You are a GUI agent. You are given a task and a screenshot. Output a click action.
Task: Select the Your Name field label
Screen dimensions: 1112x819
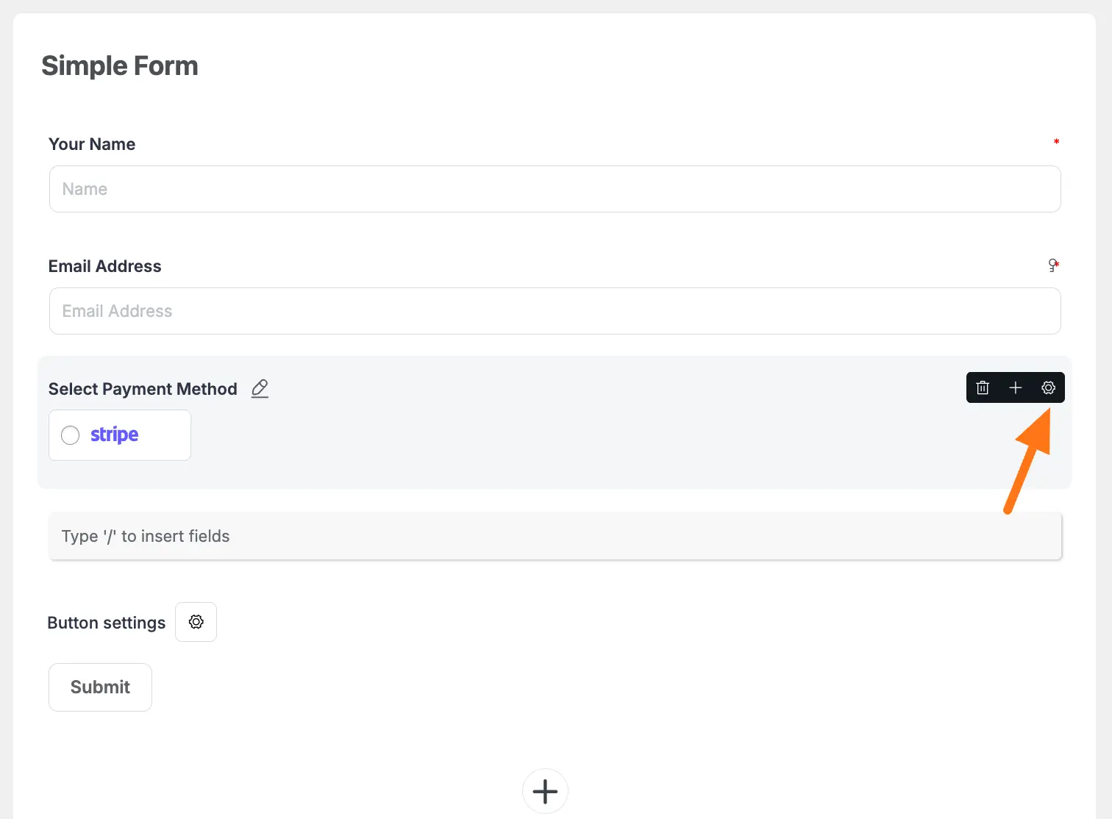pyautogui.click(x=92, y=144)
